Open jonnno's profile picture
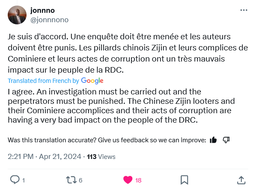This screenshot has width=256, height=191. click(x=17, y=15)
